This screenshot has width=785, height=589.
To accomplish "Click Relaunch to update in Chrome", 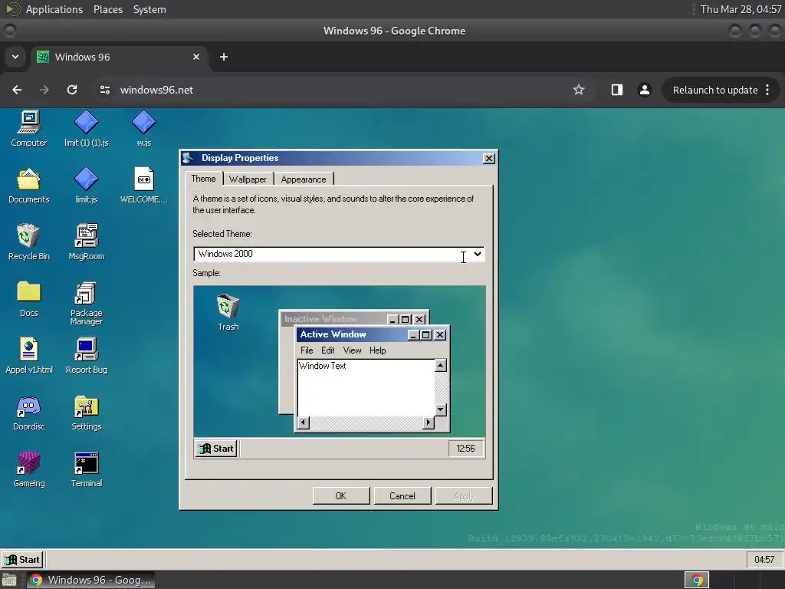I will 715,90.
